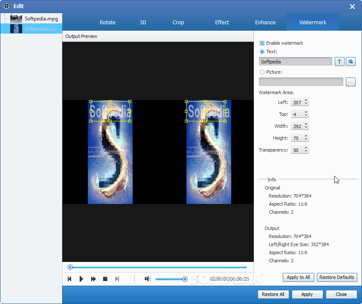362x304 pixels.
Task: Jump to previous frame in preview
Action: 69,279
